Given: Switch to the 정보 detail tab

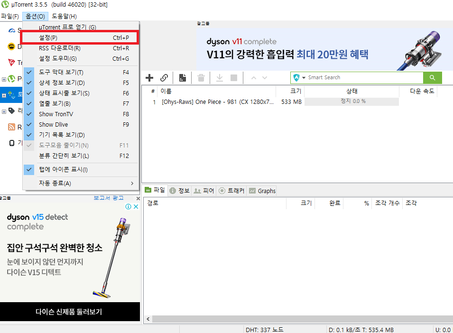Looking at the screenshot, I should [179, 191].
